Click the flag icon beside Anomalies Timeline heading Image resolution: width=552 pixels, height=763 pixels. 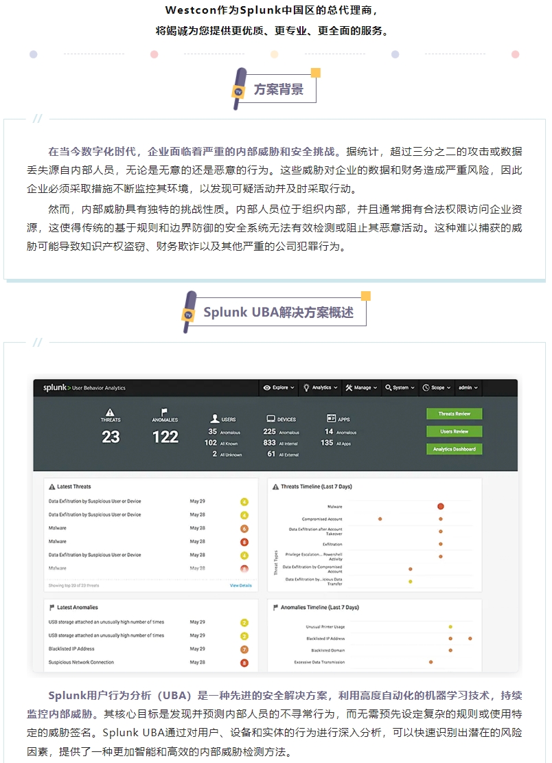(x=276, y=607)
